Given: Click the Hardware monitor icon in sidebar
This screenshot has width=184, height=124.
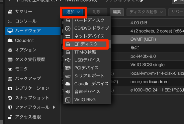Looking at the screenshot, I should point(10,31).
